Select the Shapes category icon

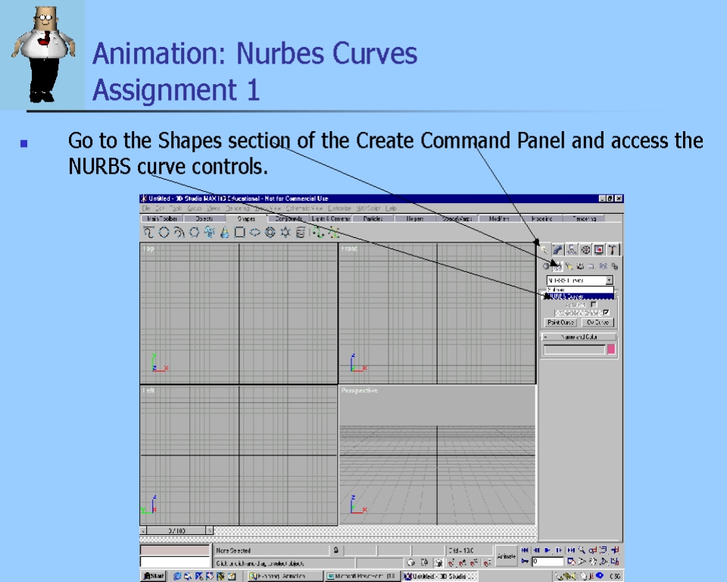(557, 266)
